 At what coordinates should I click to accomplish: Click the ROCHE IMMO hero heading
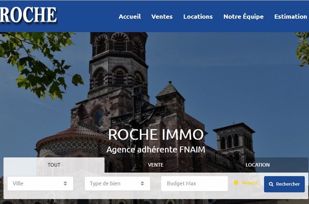pos(156,135)
